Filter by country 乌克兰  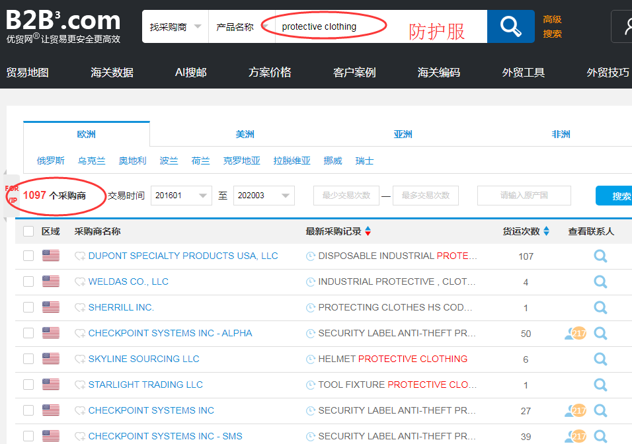pyautogui.click(x=91, y=161)
